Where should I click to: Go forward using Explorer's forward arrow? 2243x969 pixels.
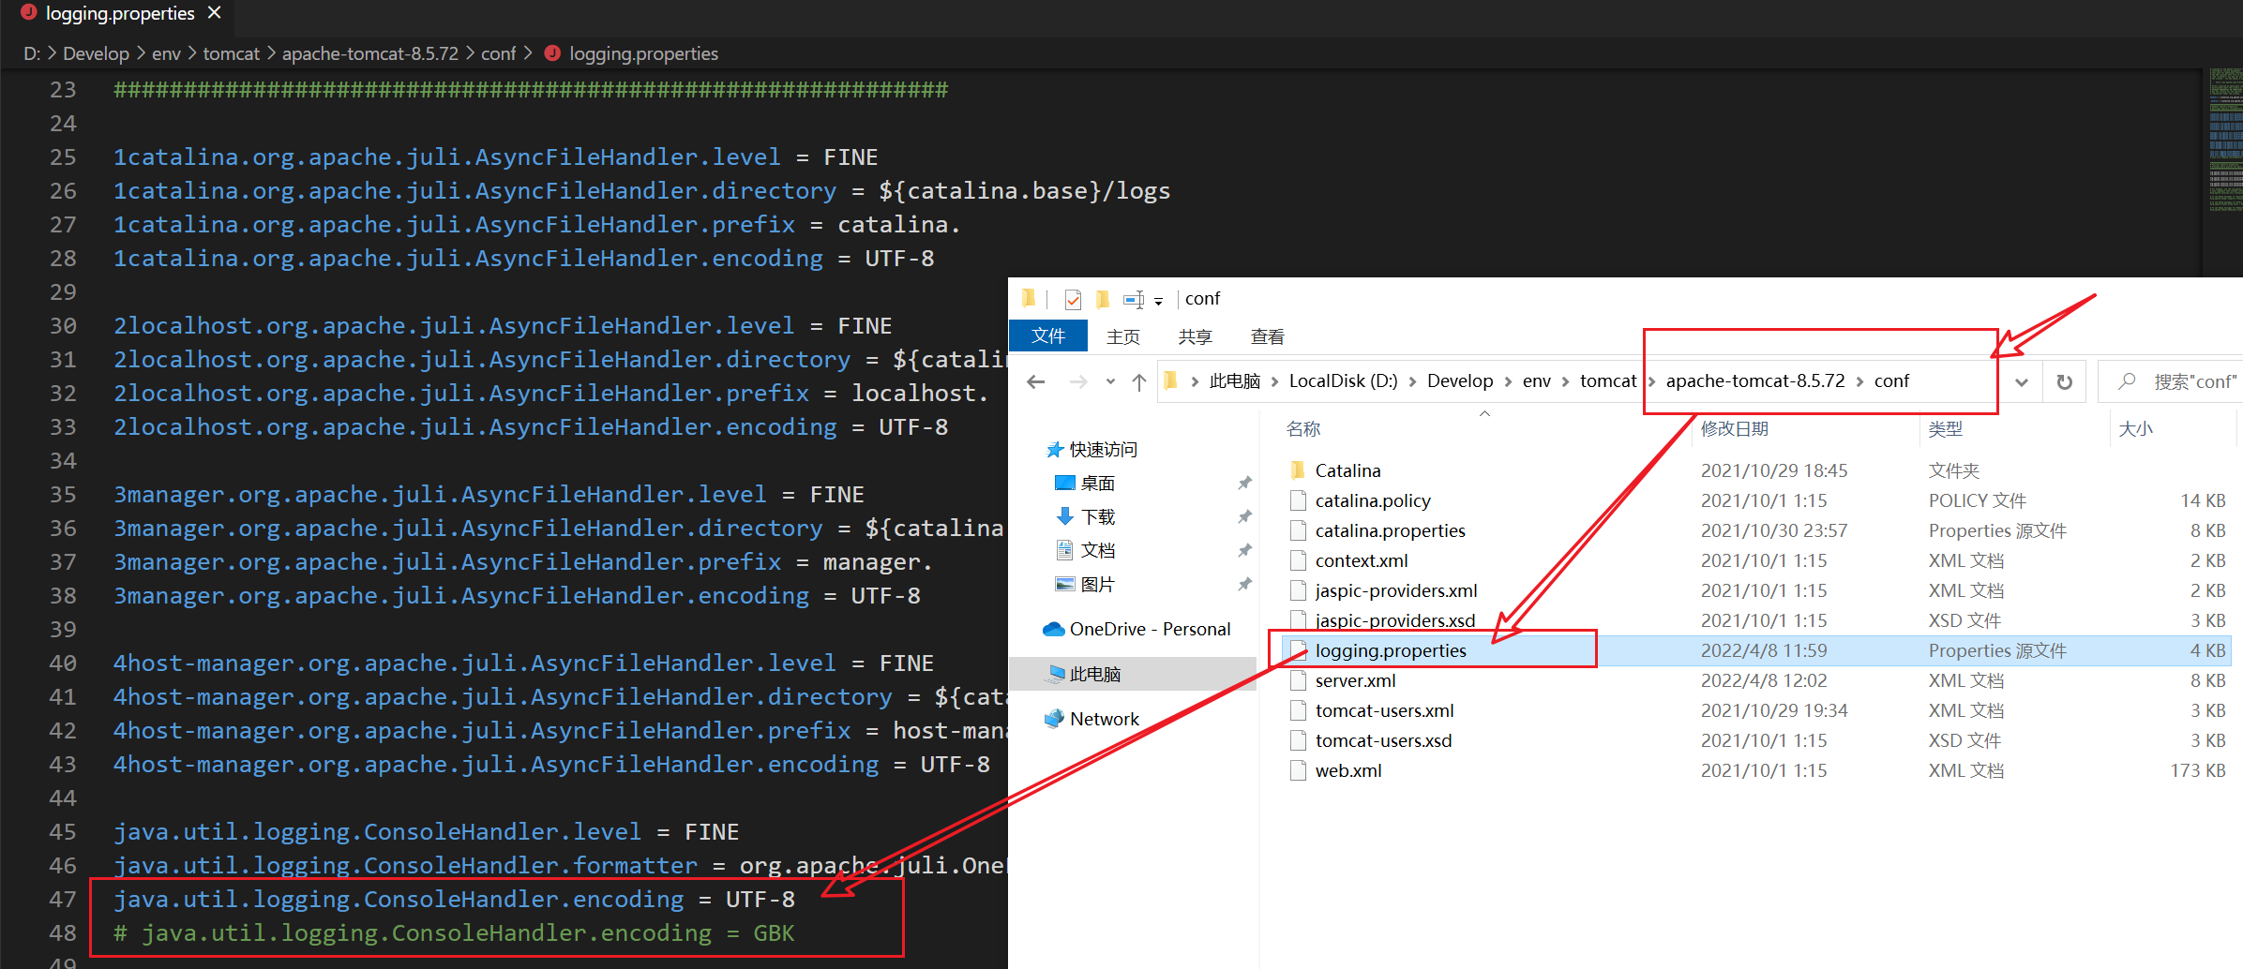pyautogui.click(x=1078, y=381)
